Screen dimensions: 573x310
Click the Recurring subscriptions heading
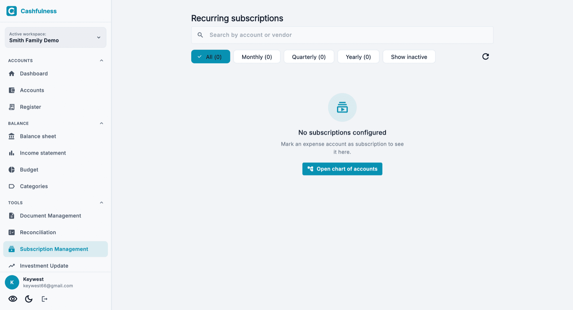point(237,18)
